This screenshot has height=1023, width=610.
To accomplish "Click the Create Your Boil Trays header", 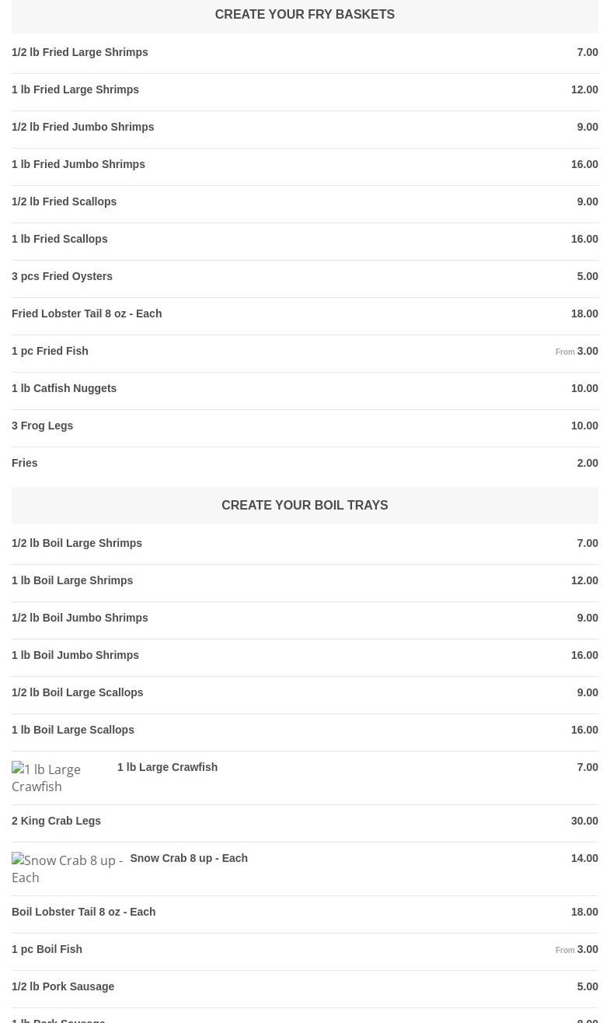I will (x=305, y=506).
